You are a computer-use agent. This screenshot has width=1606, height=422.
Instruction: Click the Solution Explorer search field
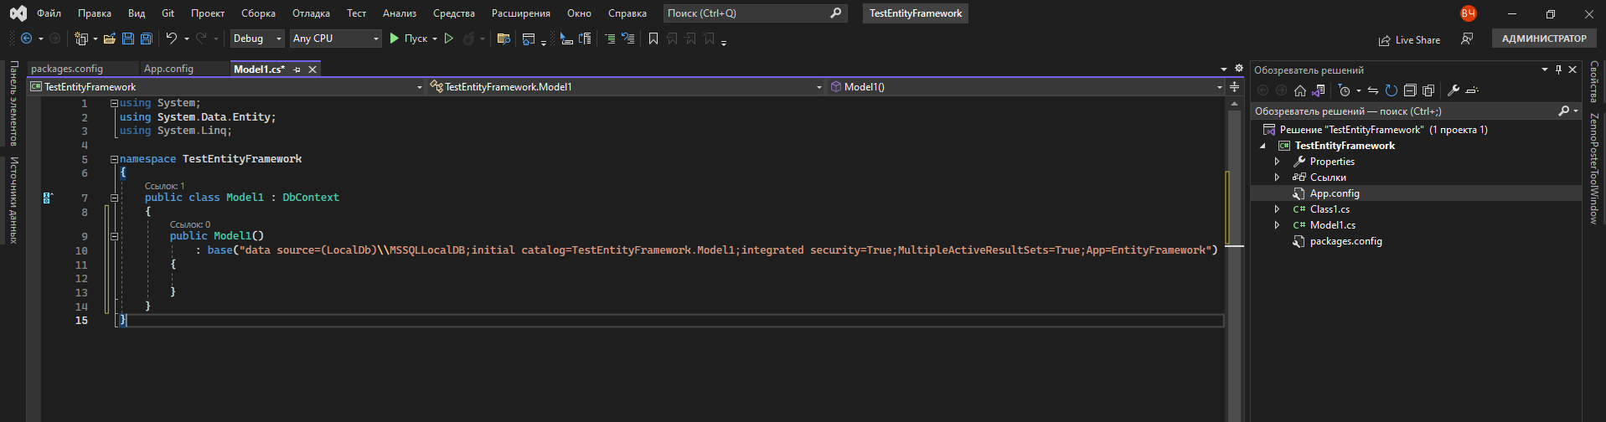coord(1403,111)
